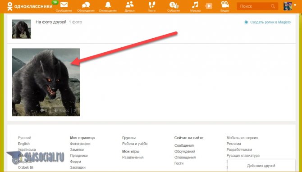
Task: Open the Развлечения footer link
Action: (x=133, y=158)
